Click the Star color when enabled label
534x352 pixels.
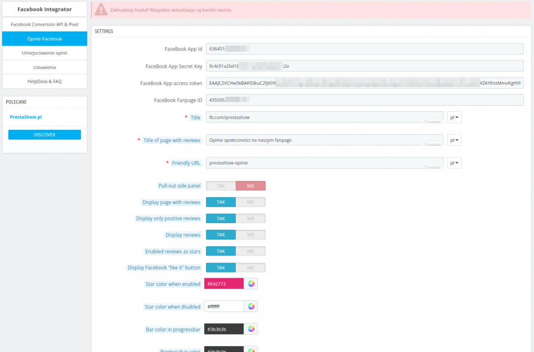coord(173,284)
